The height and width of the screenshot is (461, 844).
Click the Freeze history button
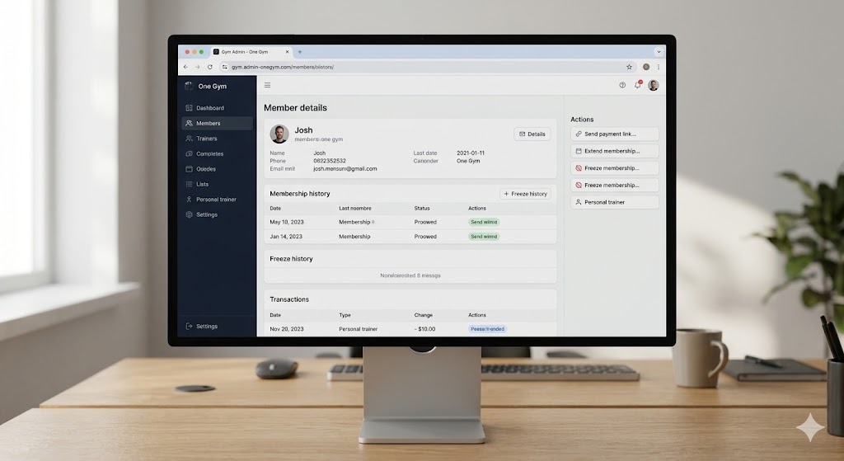pos(525,194)
